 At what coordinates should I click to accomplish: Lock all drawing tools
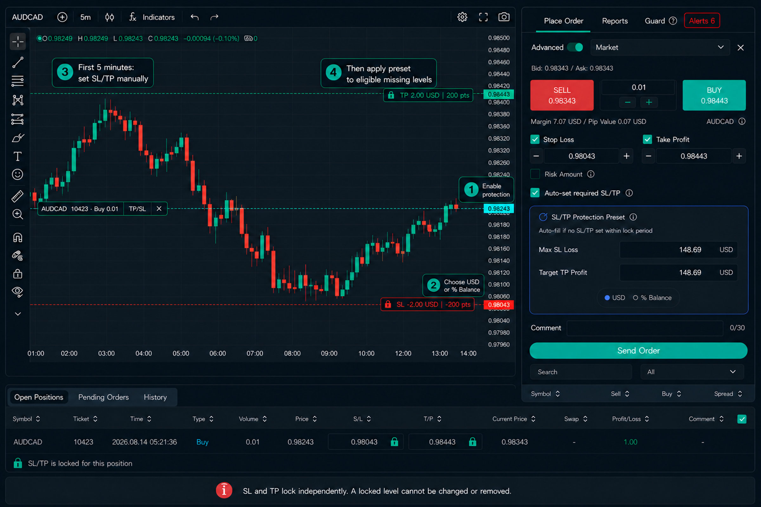pos(17,274)
